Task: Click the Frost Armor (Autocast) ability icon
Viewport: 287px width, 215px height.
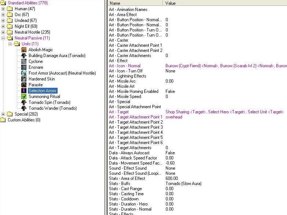Action: tap(24, 73)
